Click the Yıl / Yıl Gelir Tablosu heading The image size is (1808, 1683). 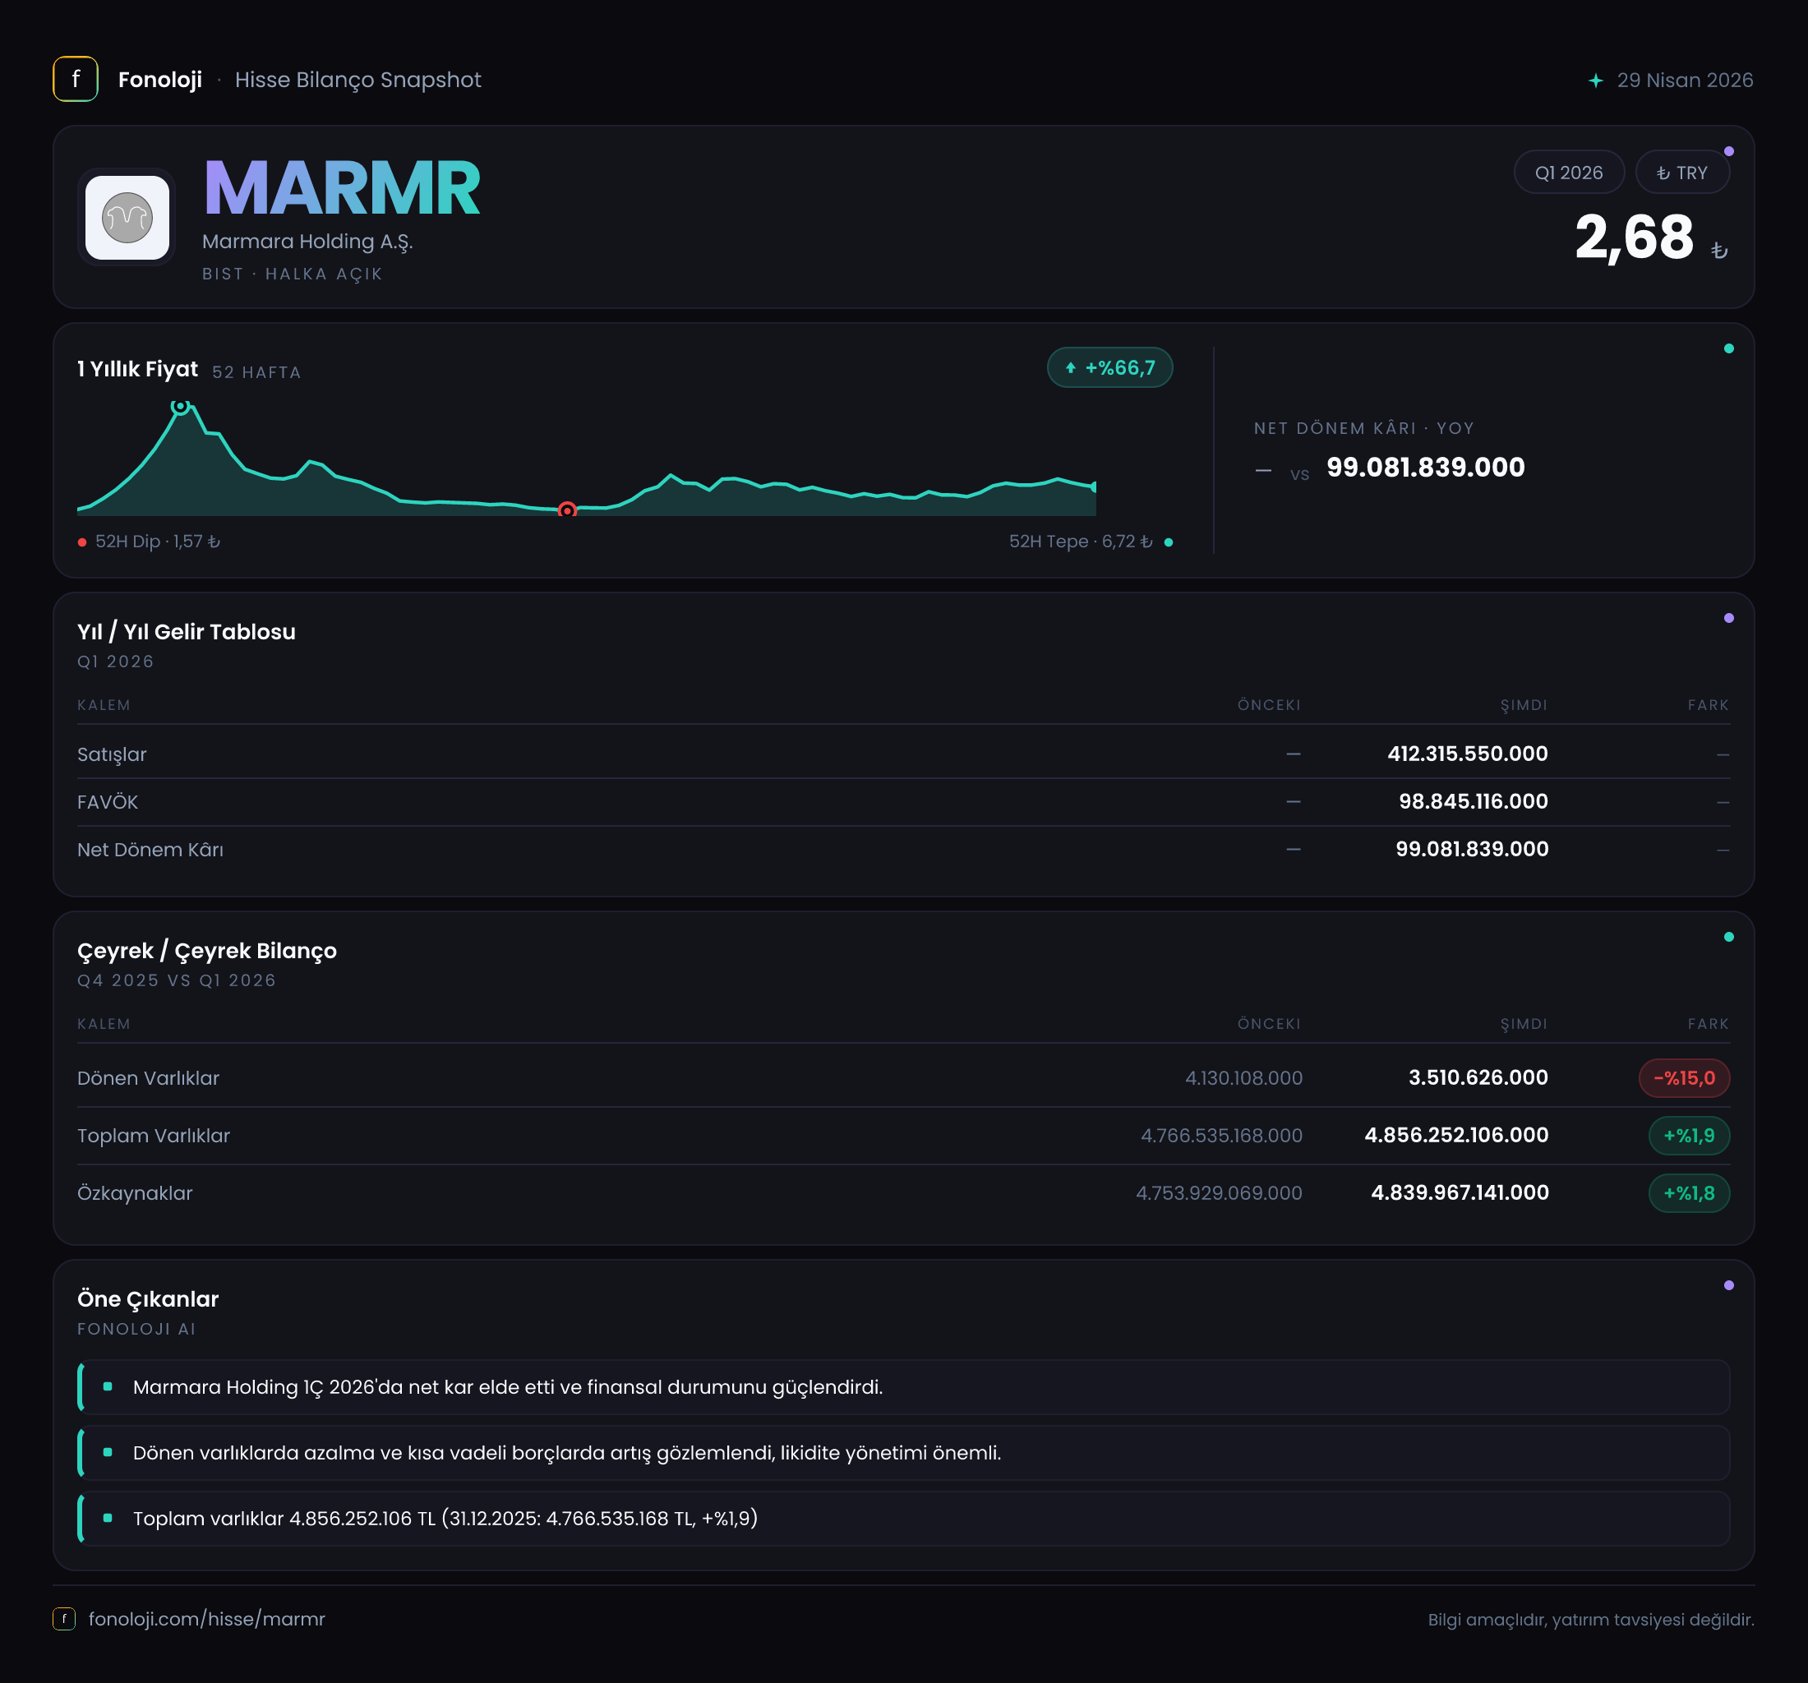point(187,632)
